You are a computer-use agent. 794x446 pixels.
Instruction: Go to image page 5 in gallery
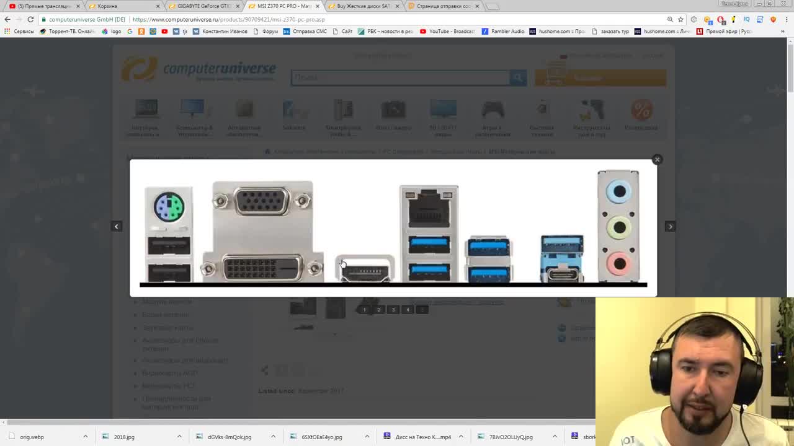tap(422, 309)
